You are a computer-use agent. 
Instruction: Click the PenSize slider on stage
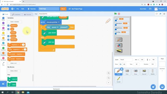click(122, 34)
